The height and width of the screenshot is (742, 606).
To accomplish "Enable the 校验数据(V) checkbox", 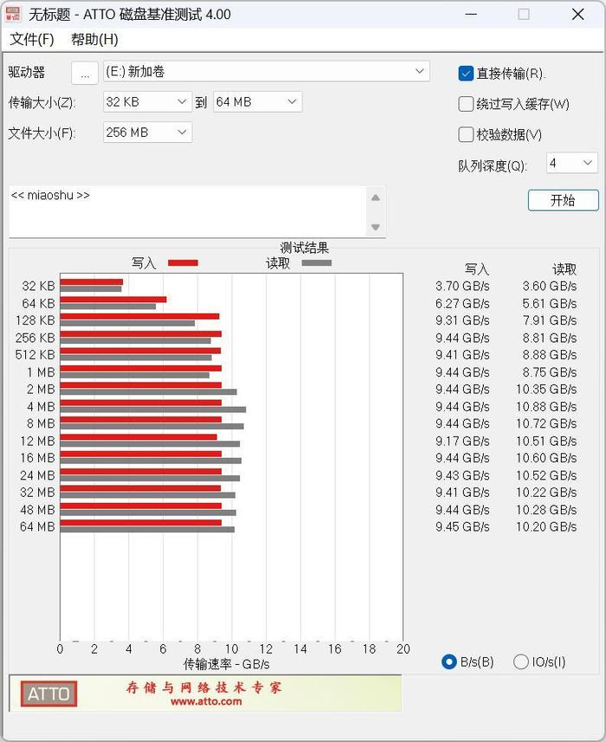I will (466, 134).
